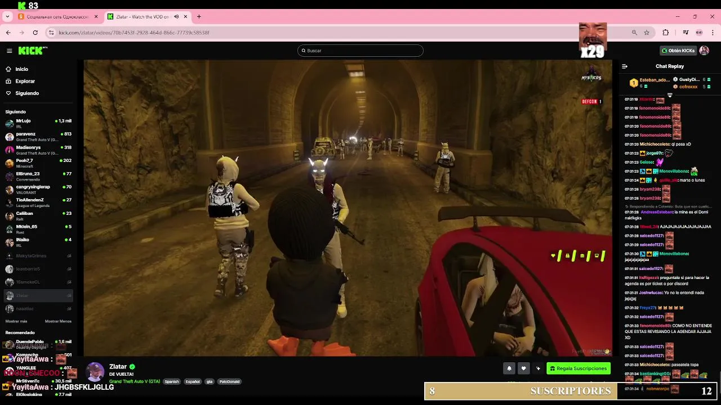
Task: Go to Inicio in sidebar
Action: (22, 69)
